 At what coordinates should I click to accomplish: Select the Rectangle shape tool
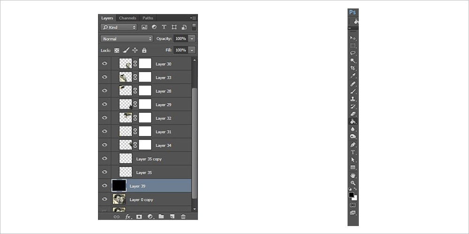(353, 167)
